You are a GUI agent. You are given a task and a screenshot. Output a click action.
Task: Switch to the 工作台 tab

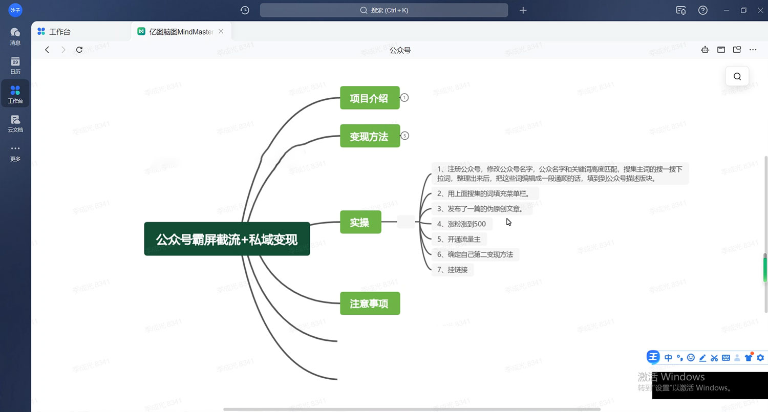click(x=59, y=31)
